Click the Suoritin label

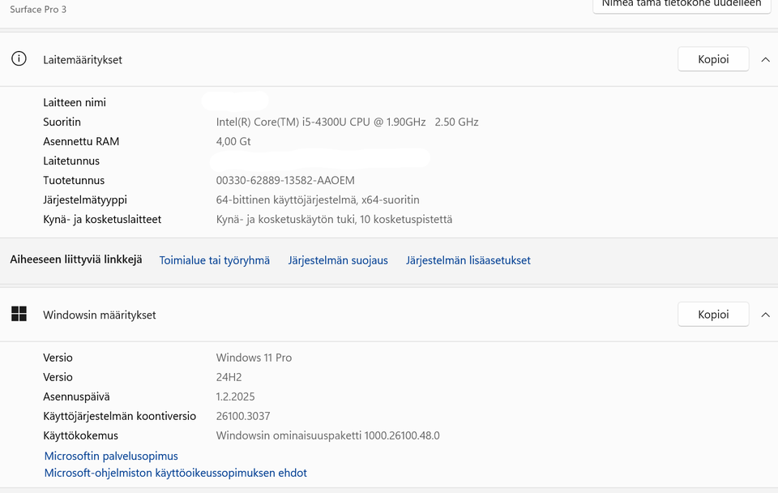click(x=62, y=122)
